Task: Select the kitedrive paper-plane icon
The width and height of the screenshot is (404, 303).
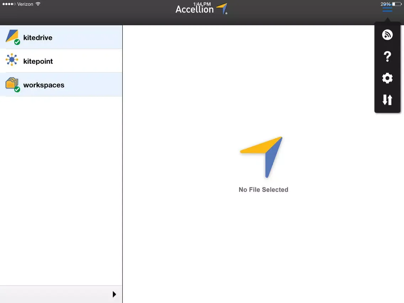Action: pos(12,37)
